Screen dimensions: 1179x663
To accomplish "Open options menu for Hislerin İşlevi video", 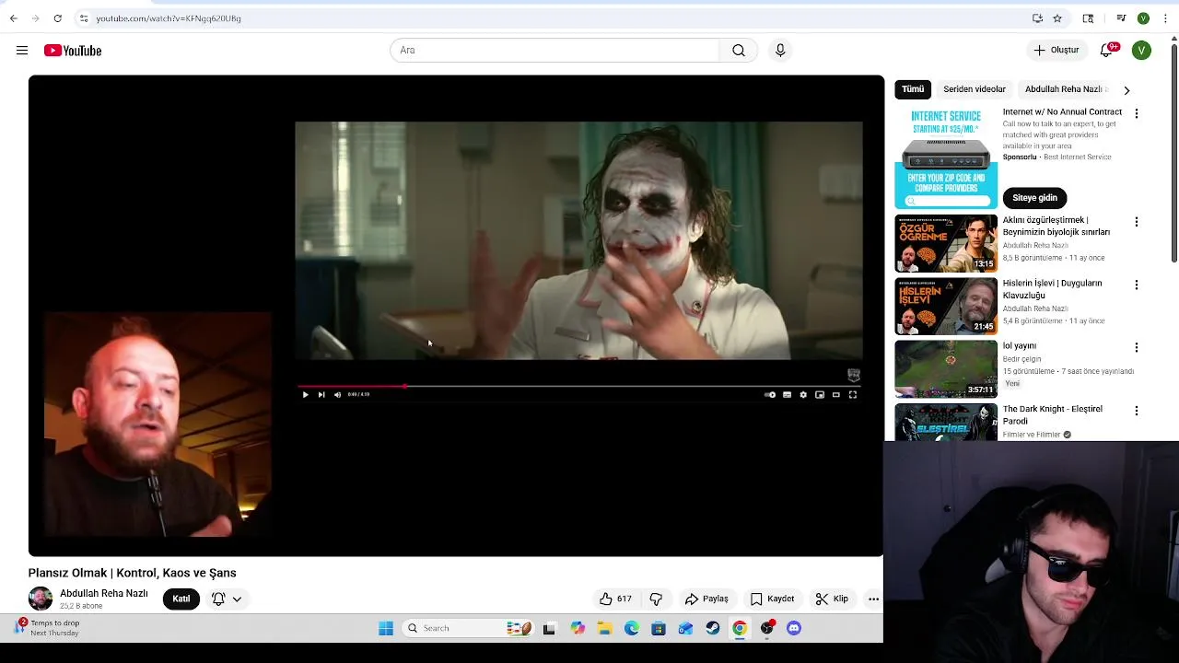I will pos(1137,285).
